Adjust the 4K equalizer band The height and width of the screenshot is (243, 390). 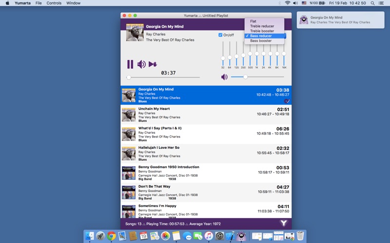click(x=270, y=54)
